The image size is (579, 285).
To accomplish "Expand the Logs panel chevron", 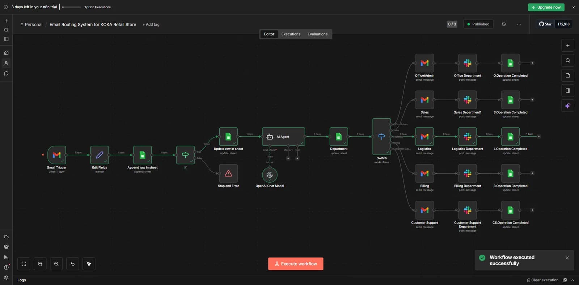I will (572, 280).
